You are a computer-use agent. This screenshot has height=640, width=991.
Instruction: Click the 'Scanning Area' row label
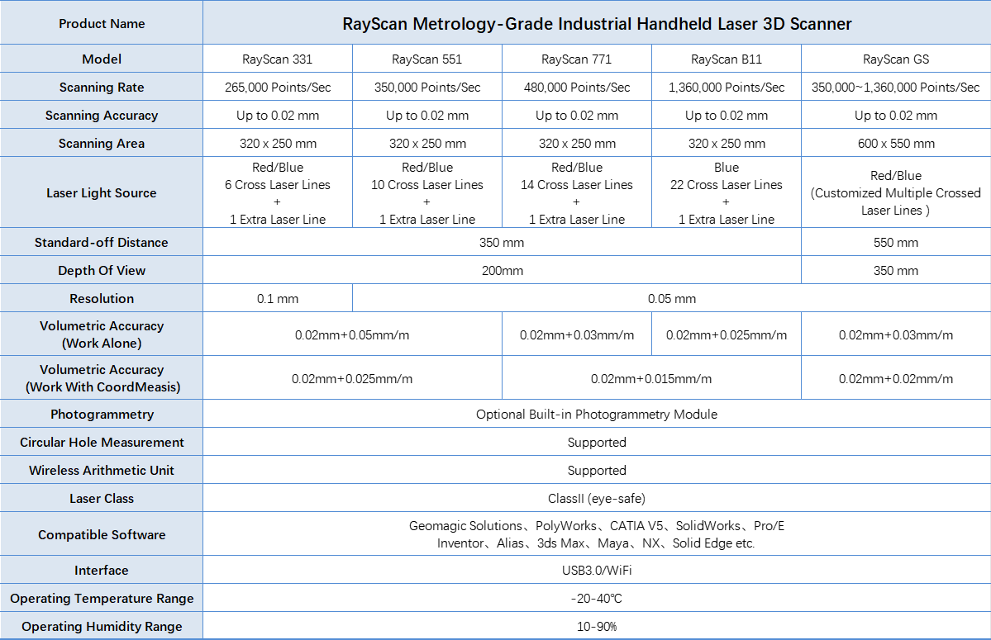(102, 143)
